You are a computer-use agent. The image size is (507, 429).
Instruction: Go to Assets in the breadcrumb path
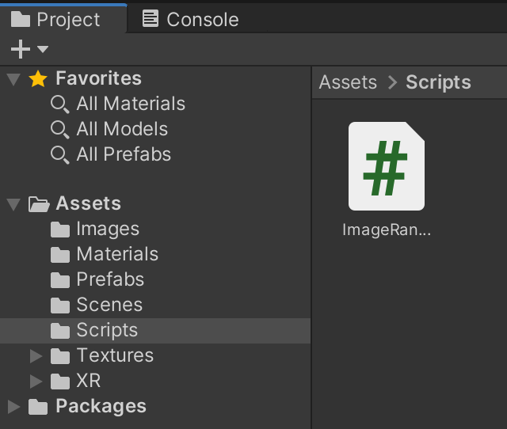click(x=348, y=82)
